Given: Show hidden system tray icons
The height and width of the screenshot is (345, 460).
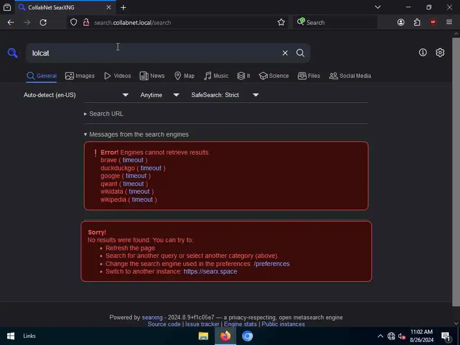Looking at the screenshot, I should (x=380, y=336).
